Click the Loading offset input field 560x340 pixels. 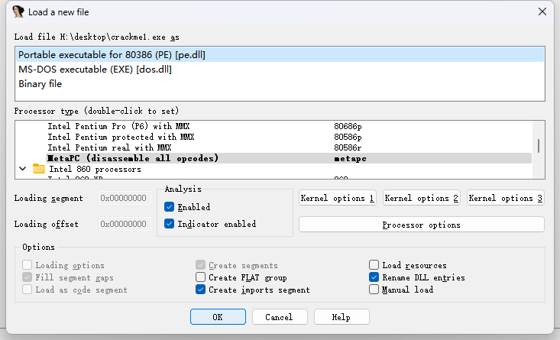pos(125,225)
